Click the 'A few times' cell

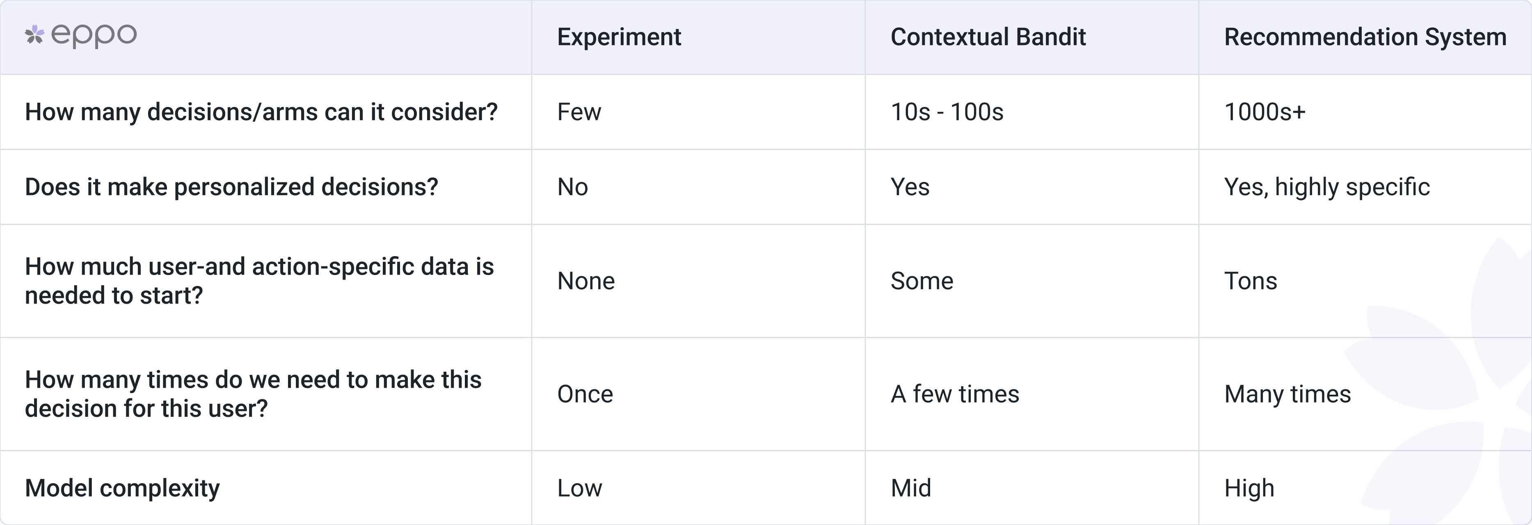(x=955, y=394)
